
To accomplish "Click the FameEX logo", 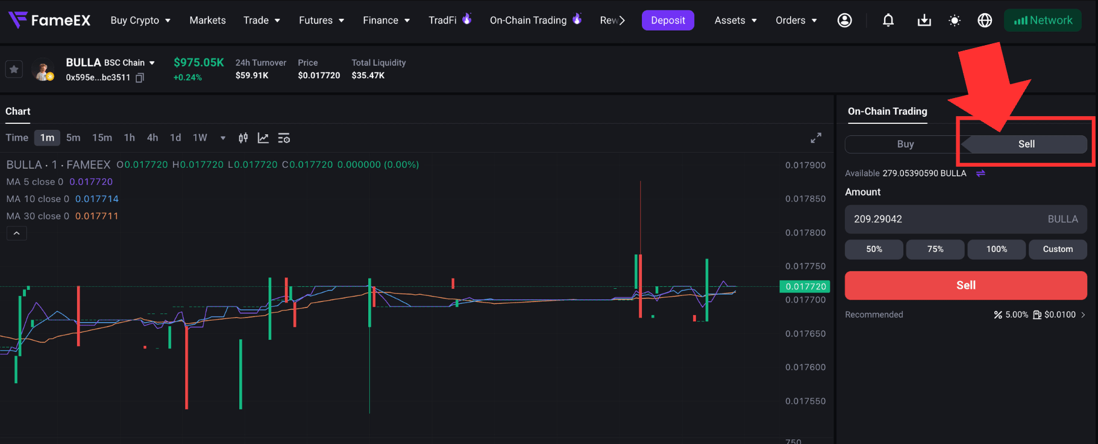I will coord(49,20).
